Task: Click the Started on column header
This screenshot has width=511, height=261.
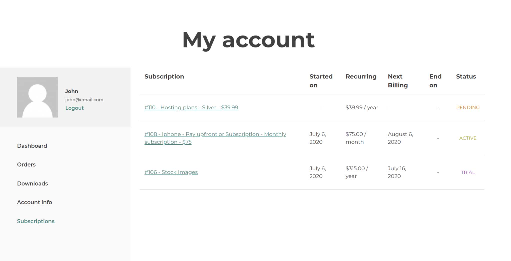Action: [x=321, y=81]
